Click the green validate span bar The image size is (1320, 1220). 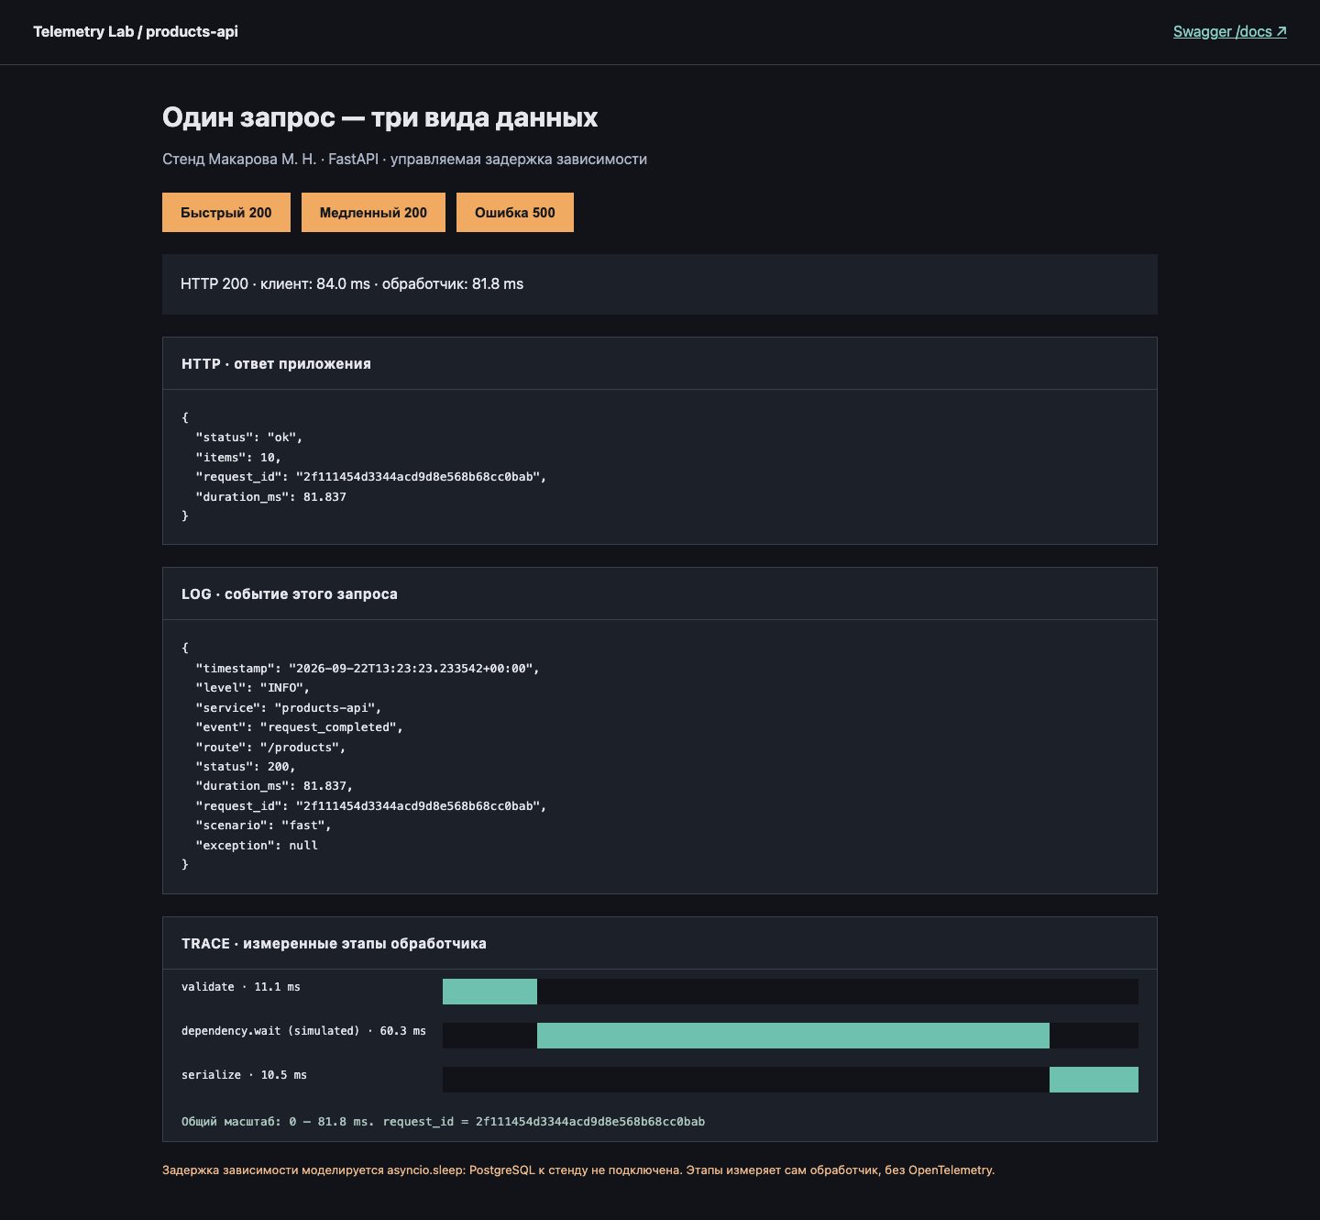pyautogui.click(x=489, y=992)
